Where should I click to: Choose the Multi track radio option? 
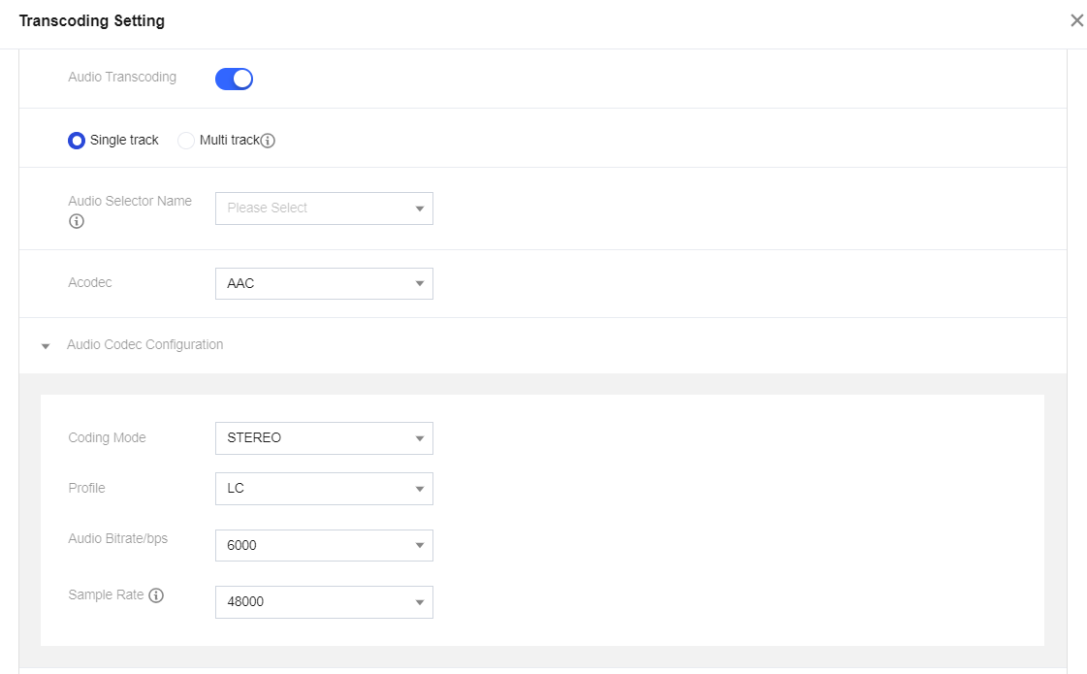click(x=186, y=141)
